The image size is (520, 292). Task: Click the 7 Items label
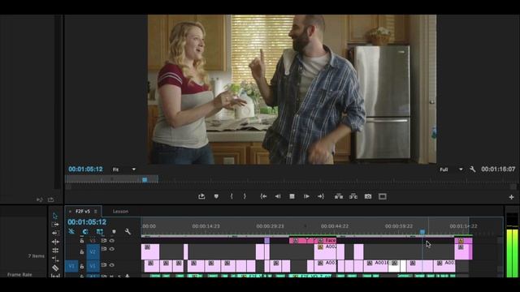point(36,256)
